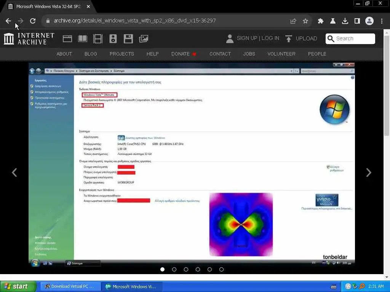
Task: Click the first round system tray icon
Action: (x=348, y=287)
